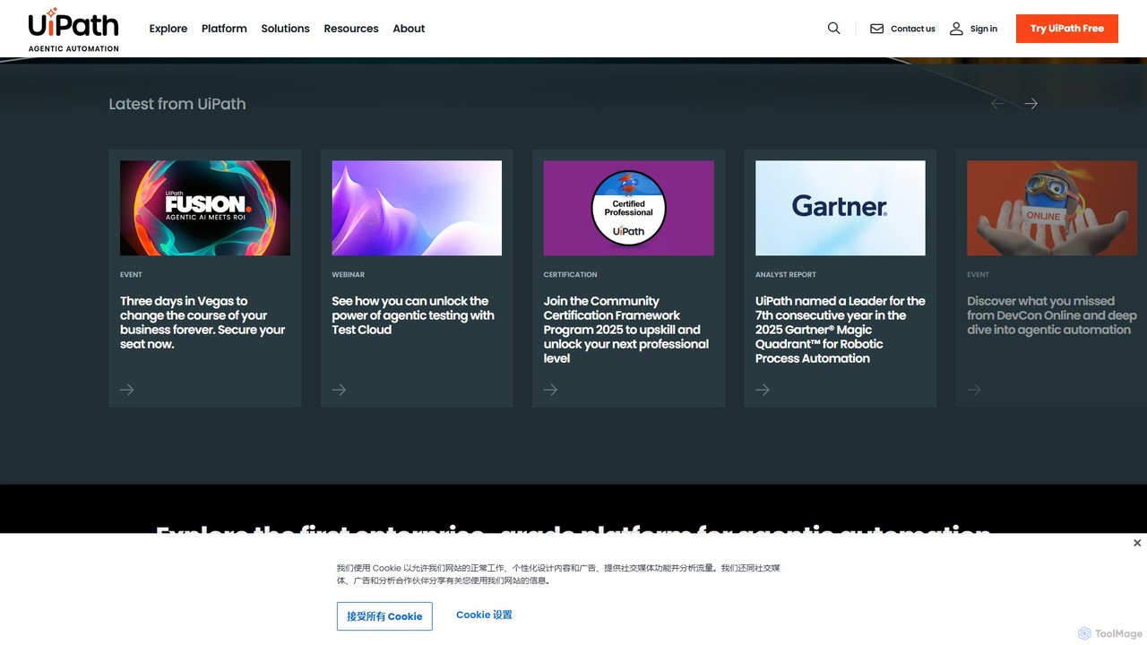The height and width of the screenshot is (645, 1147).
Task: Close the cookie banner with X
Action: tap(1137, 543)
